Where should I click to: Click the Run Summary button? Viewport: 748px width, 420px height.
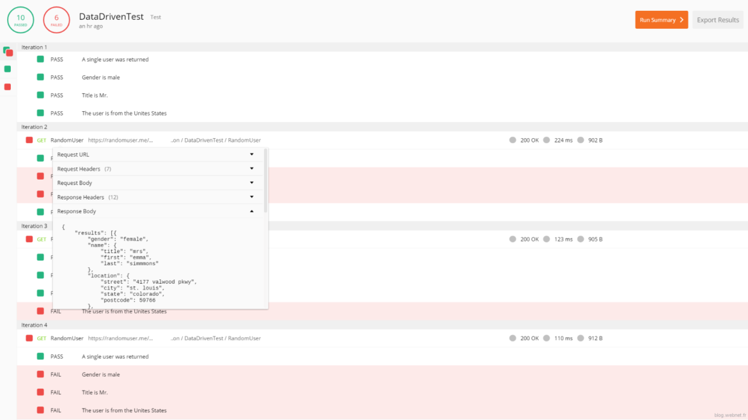[x=661, y=20]
